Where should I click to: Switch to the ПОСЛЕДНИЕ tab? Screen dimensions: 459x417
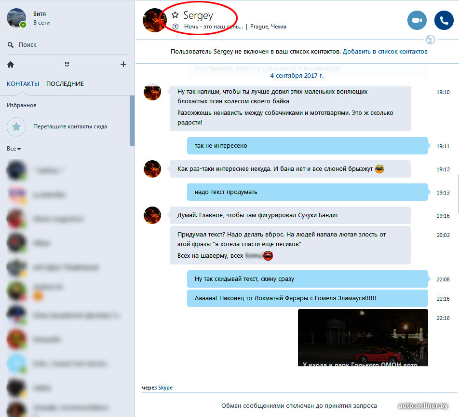pos(65,84)
